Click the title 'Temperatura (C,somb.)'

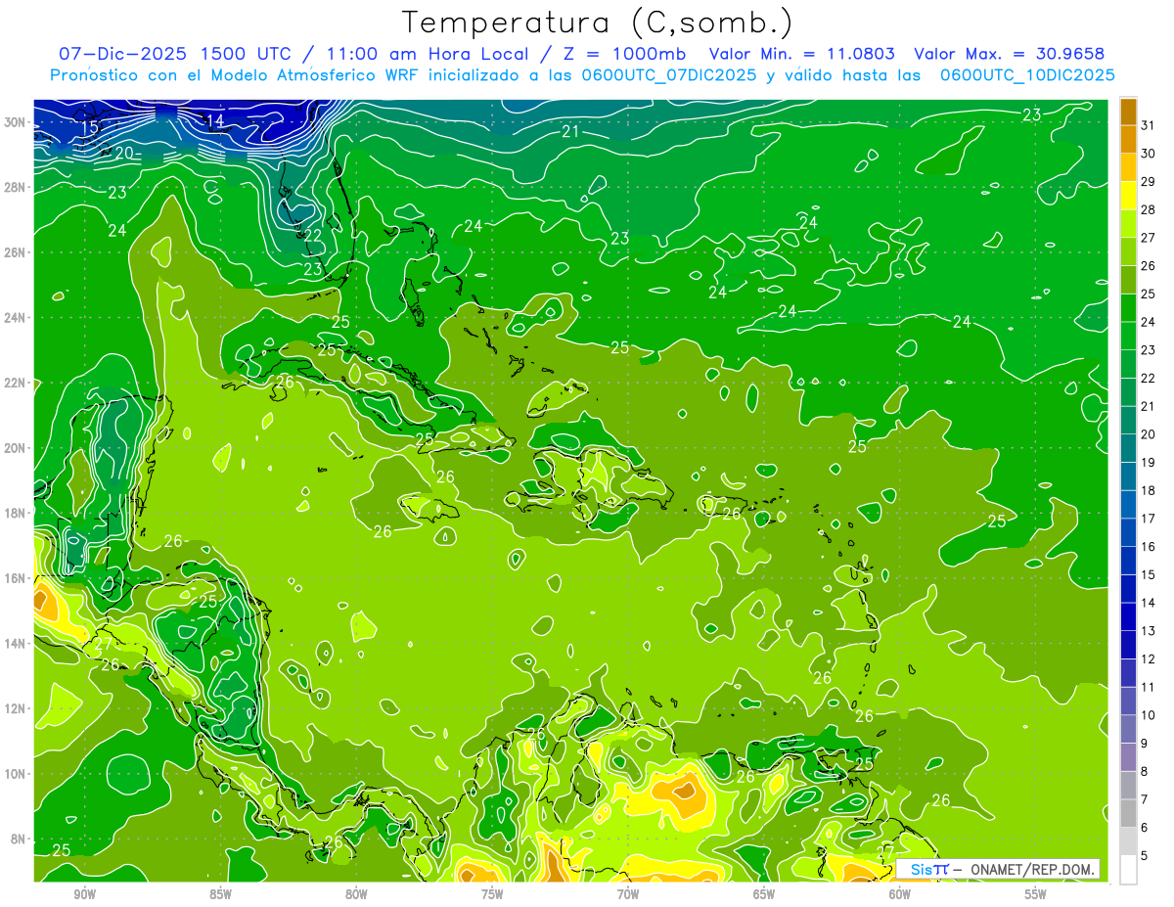tap(597, 23)
